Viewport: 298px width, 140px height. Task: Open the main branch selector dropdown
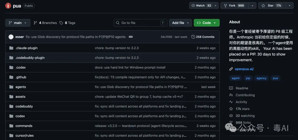pyautogui.click(x=18, y=23)
